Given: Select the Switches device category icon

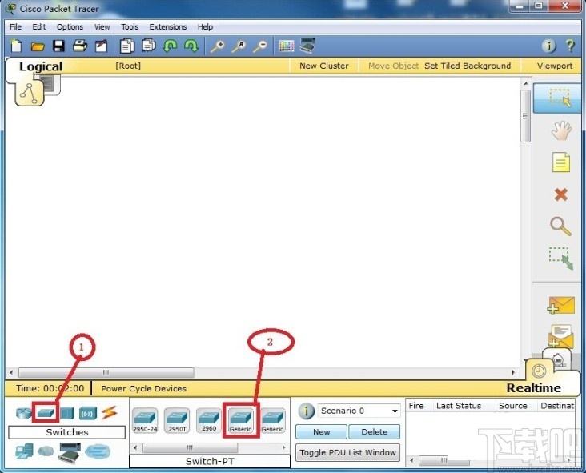Looking at the screenshot, I should click(x=45, y=412).
